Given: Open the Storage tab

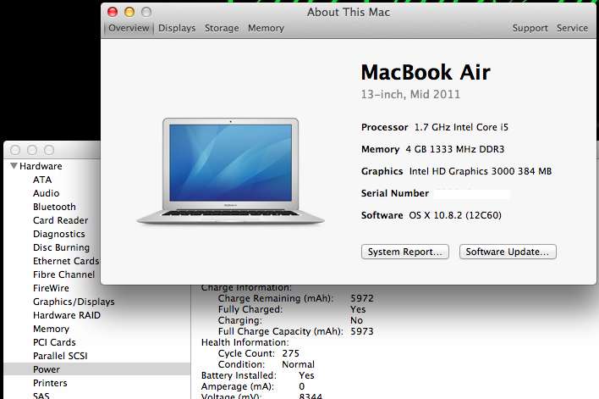Looking at the screenshot, I should tap(222, 28).
